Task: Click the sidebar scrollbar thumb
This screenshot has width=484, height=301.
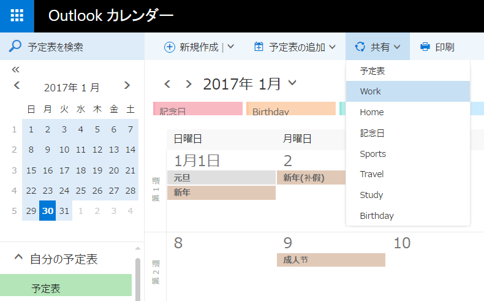Action: tap(138, 279)
